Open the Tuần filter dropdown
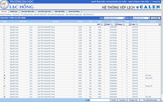This screenshot has width=163, height=102. [160, 24]
